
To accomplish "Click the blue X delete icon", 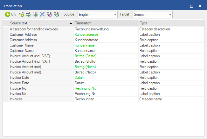I will (42, 14).
